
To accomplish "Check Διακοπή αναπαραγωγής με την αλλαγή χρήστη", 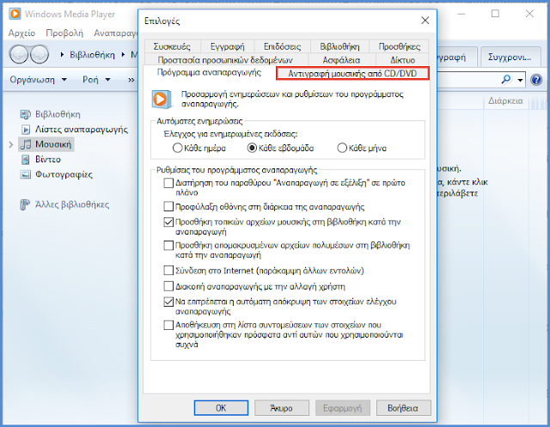I will point(168,286).
